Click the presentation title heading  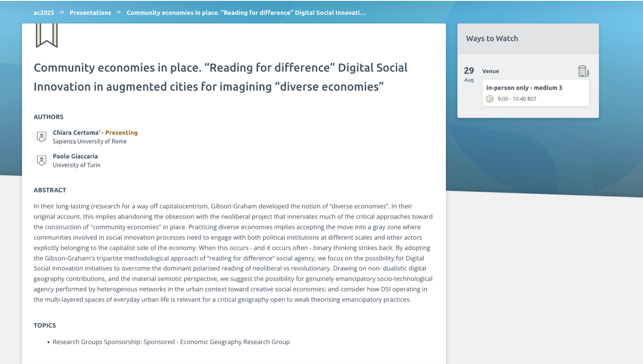click(221, 77)
